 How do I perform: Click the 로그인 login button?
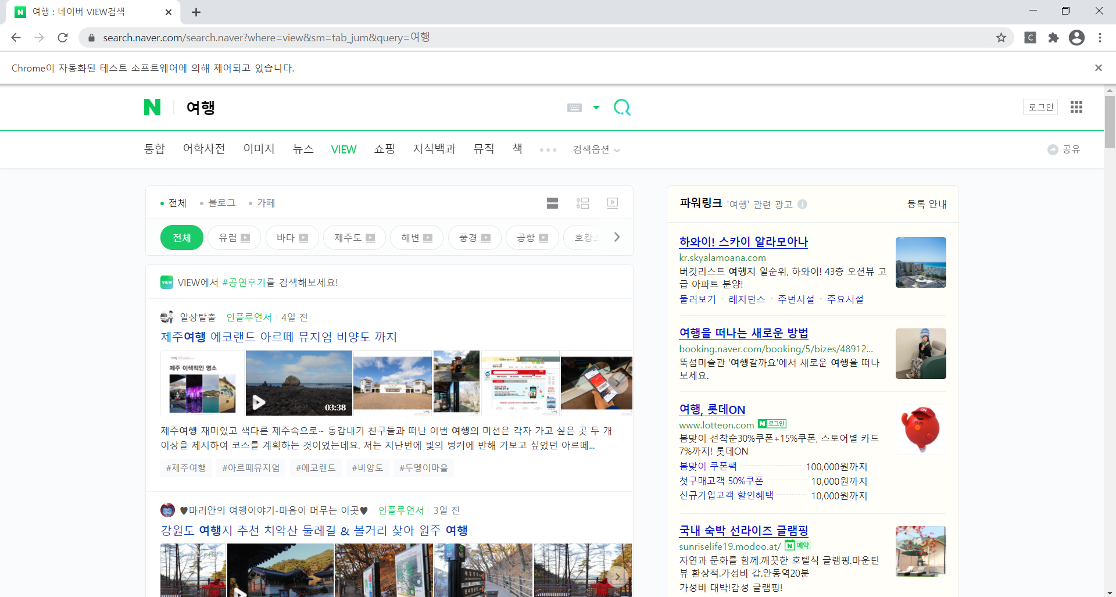coord(1040,107)
